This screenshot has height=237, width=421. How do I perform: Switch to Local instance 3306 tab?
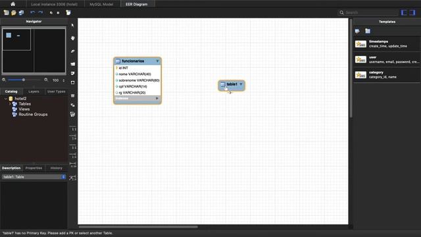tap(54, 5)
